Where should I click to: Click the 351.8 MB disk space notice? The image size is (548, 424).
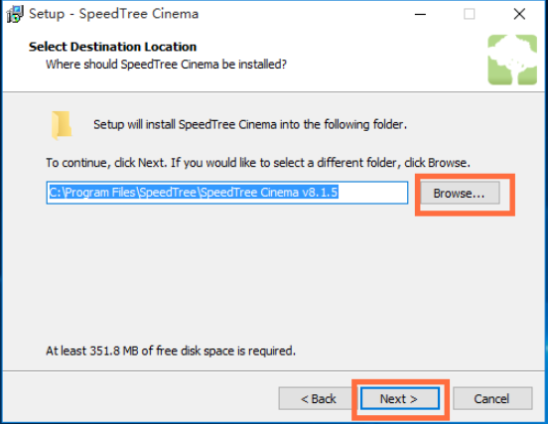pos(171,351)
